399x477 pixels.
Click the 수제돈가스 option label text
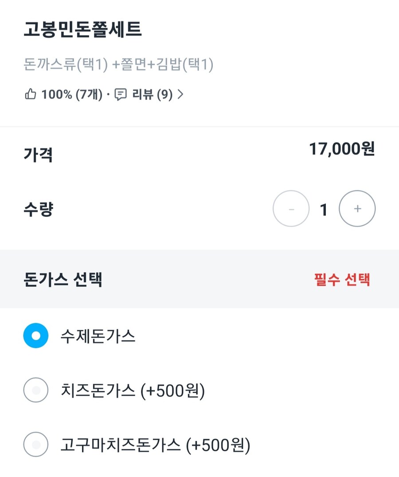98,336
